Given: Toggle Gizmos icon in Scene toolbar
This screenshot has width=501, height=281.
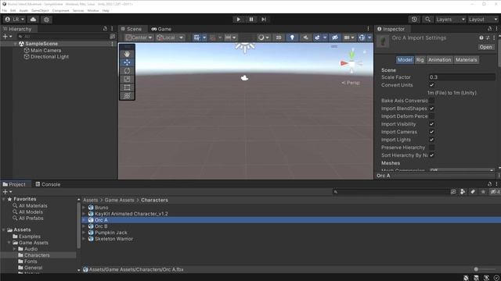Looking at the screenshot, I should [x=362, y=37].
